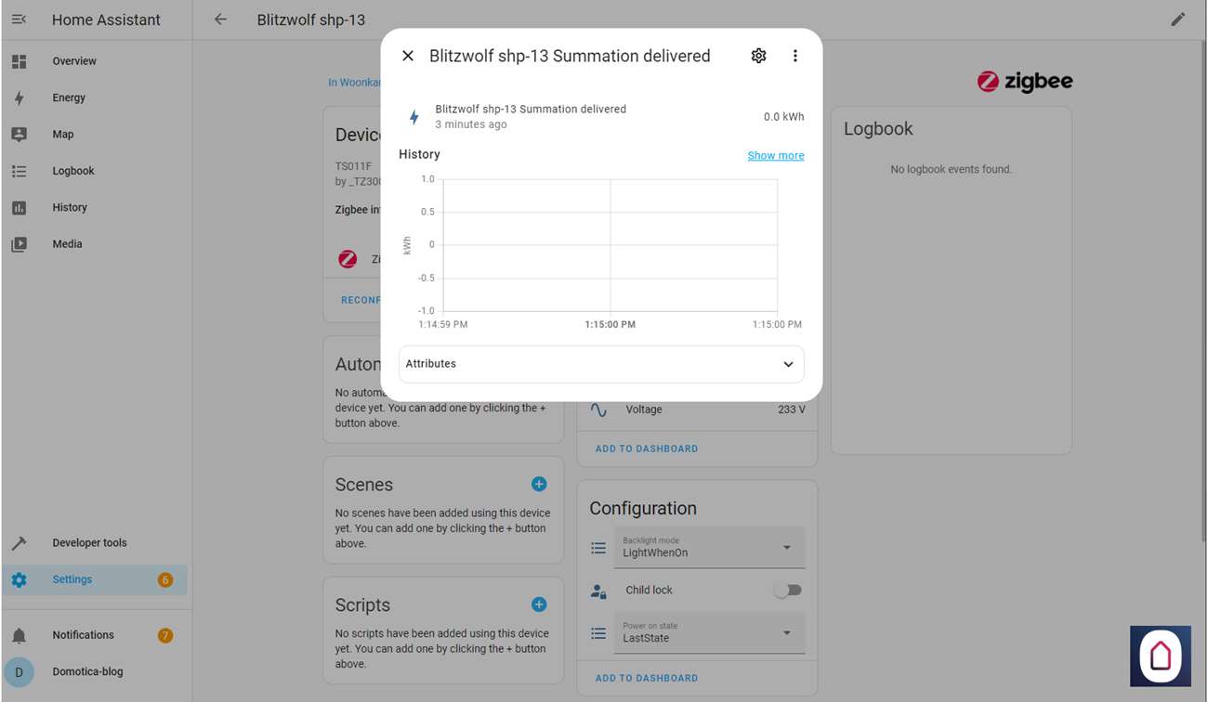The height and width of the screenshot is (702, 1208).
Task: Open settings gear in the entity dialog
Action: coord(758,56)
